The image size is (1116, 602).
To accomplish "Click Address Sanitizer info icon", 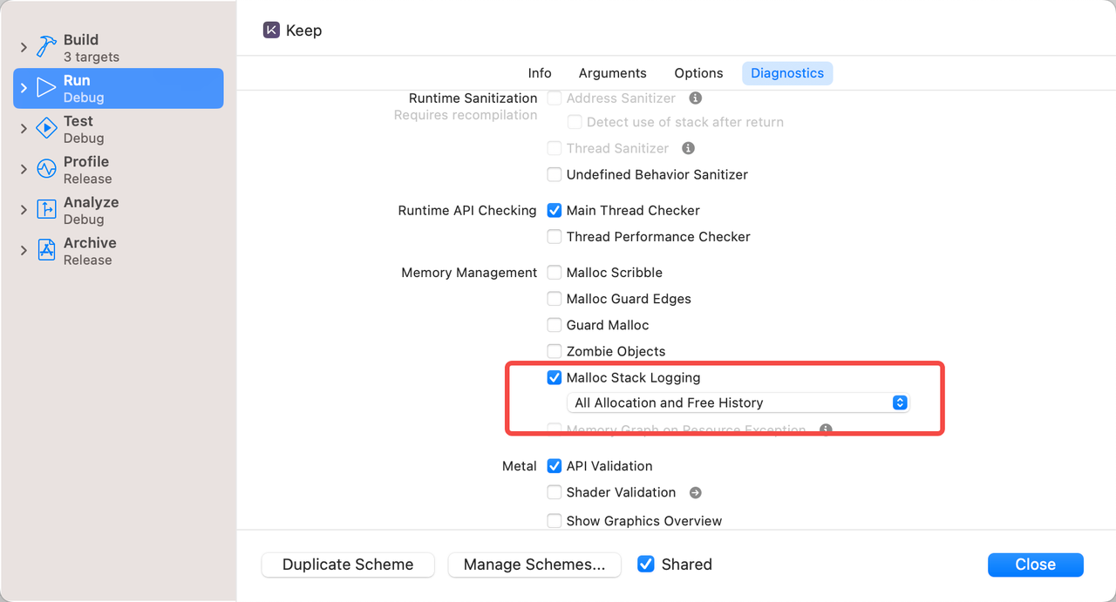I will pyautogui.click(x=696, y=98).
